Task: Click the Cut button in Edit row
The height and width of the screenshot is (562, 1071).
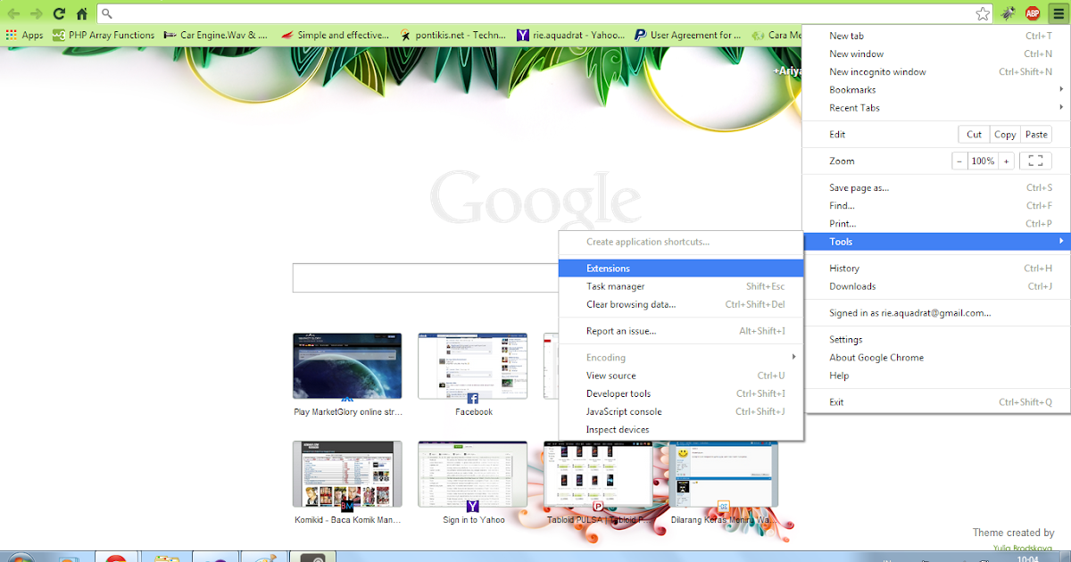Action: pyautogui.click(x=974, y=135)
